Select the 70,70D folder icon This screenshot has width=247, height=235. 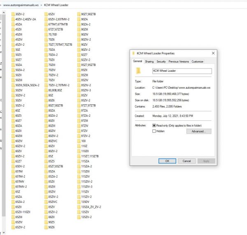(46, 35)
